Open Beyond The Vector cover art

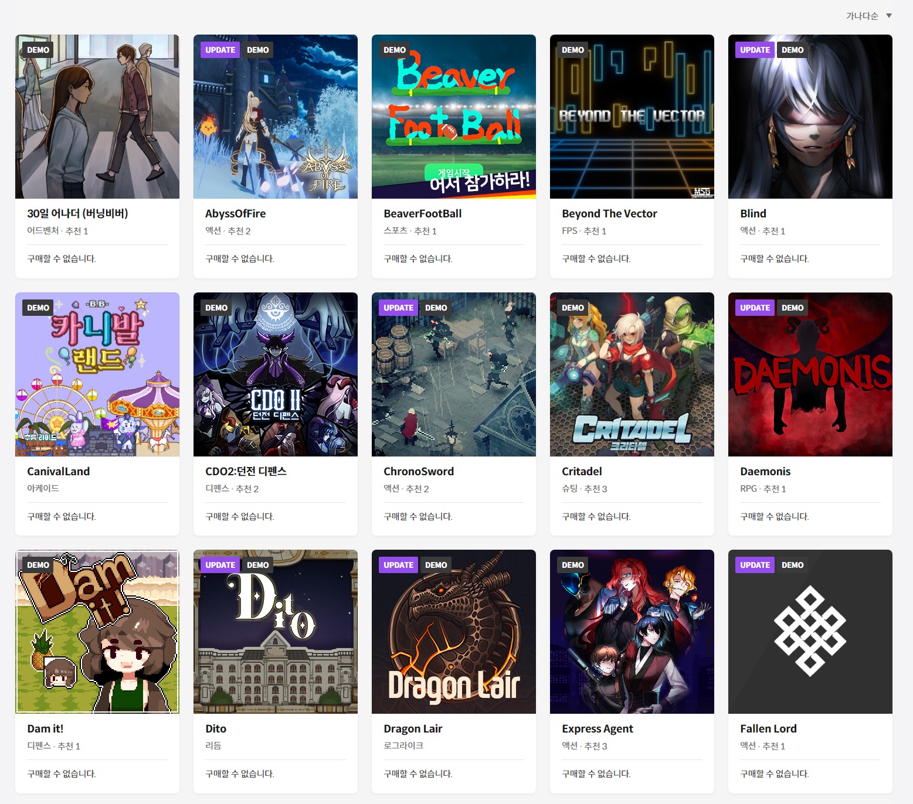632,117
